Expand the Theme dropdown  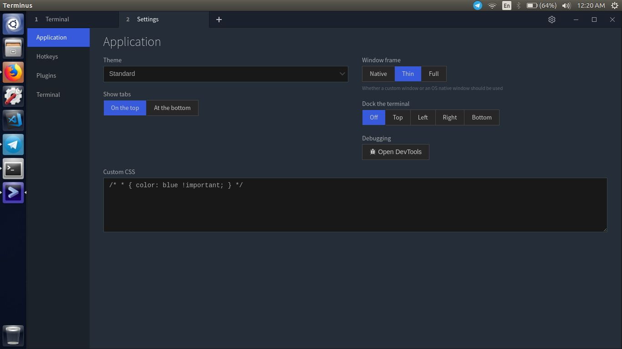(x=225, y=74)
